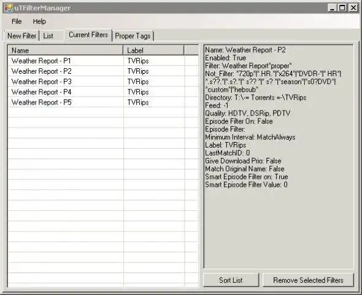Click the Directory line in details

point(256,98)
